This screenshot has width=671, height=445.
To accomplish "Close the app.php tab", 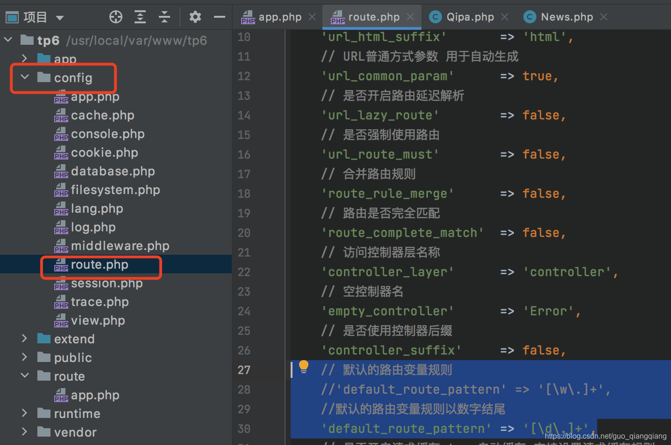I will pos(312,17).
